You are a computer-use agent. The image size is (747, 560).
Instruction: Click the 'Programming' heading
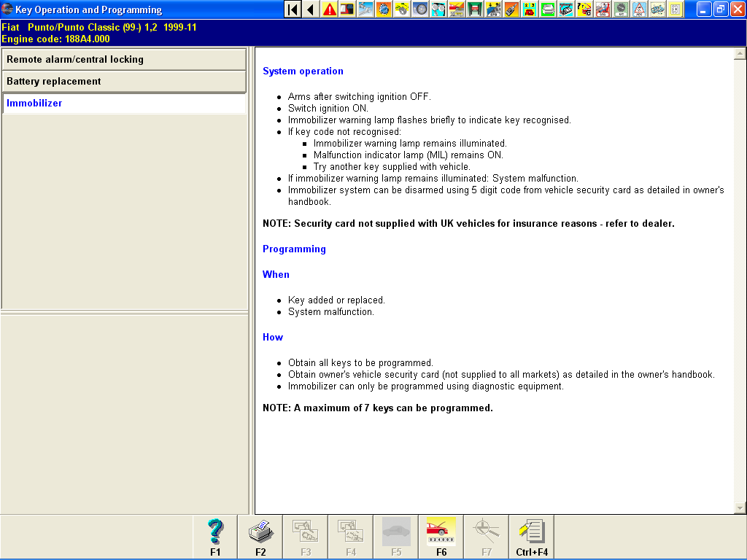(x=295, y=249)
